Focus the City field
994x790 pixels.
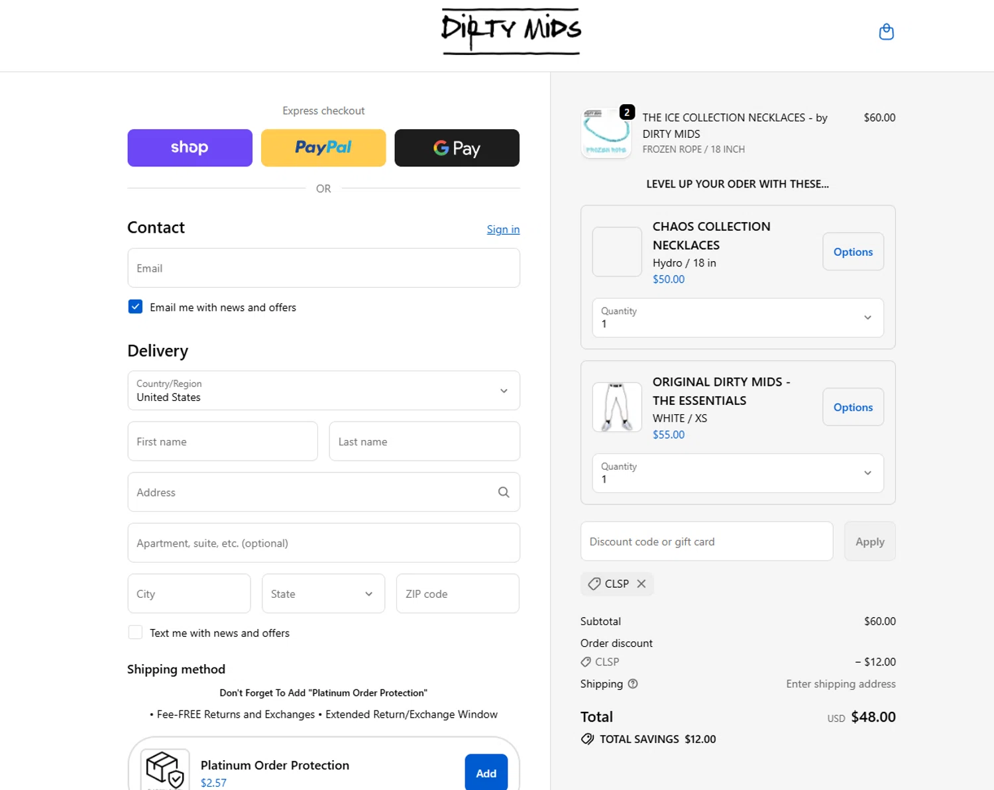click(189, 593)
